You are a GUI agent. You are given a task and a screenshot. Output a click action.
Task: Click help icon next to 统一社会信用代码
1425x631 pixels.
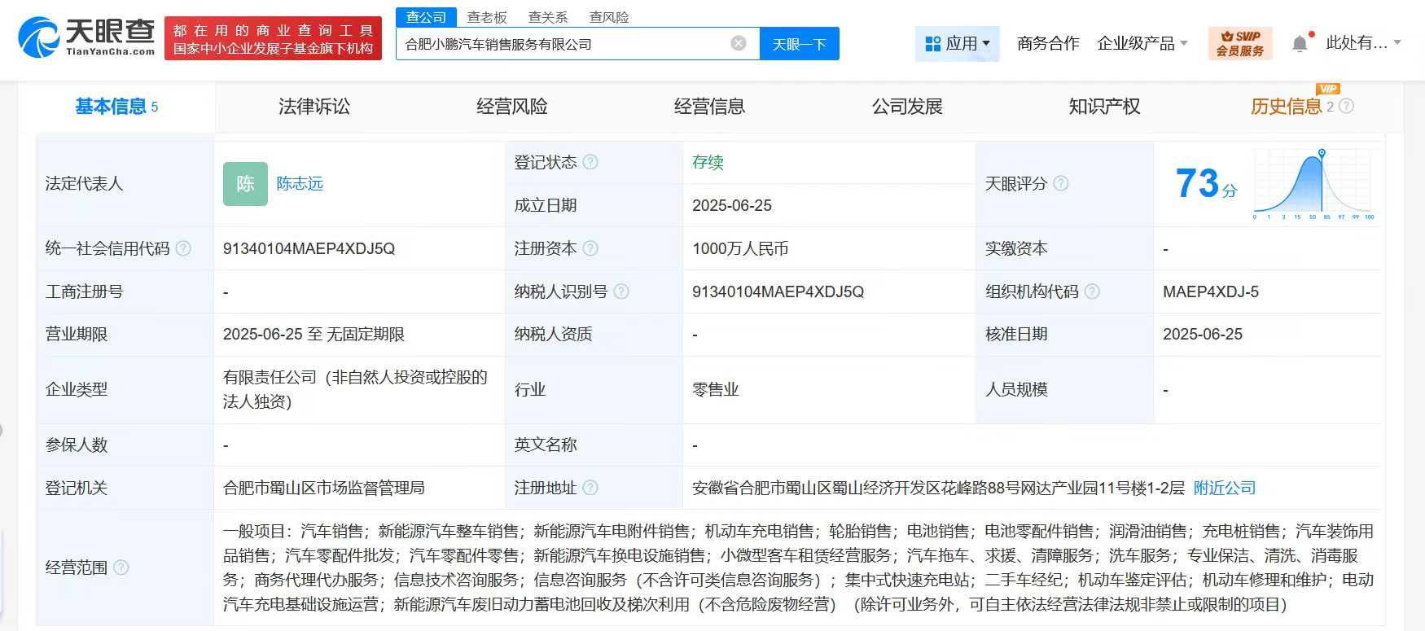click(183, 248)
